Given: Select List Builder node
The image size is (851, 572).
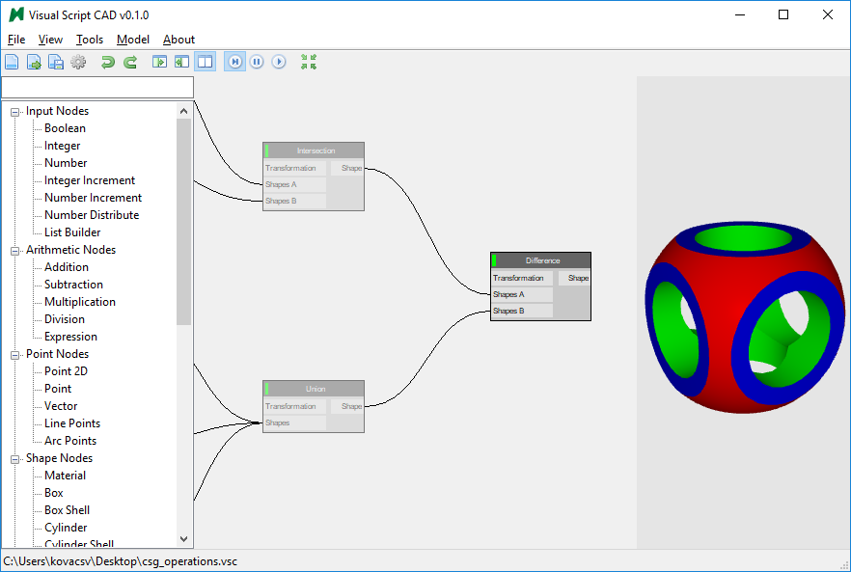Looking at the screenshot, I should [72, 232].
